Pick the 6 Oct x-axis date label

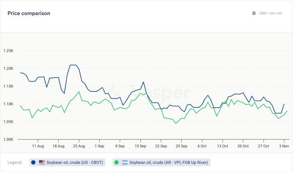202,146
